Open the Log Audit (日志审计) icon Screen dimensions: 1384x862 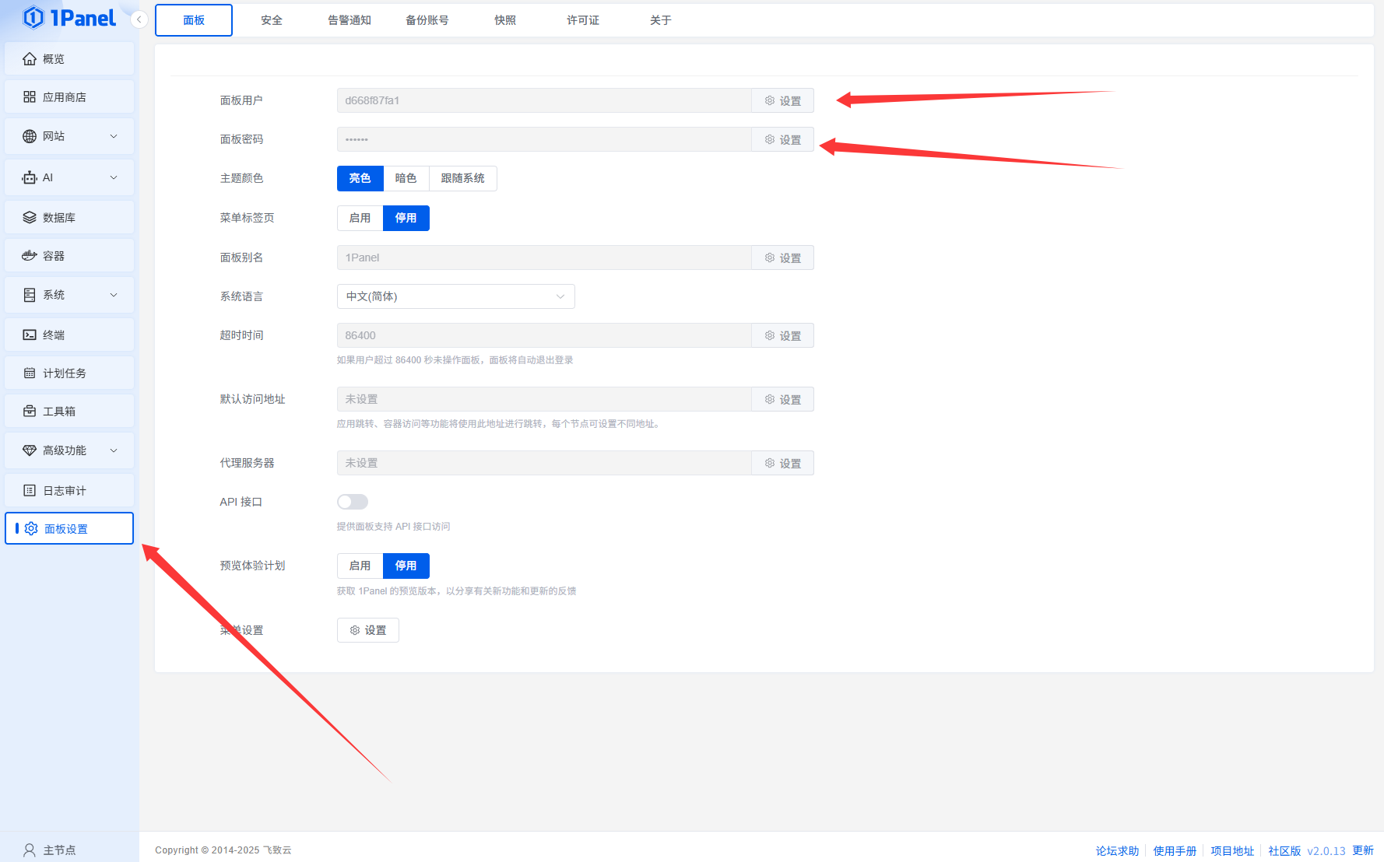pos(30,491)
